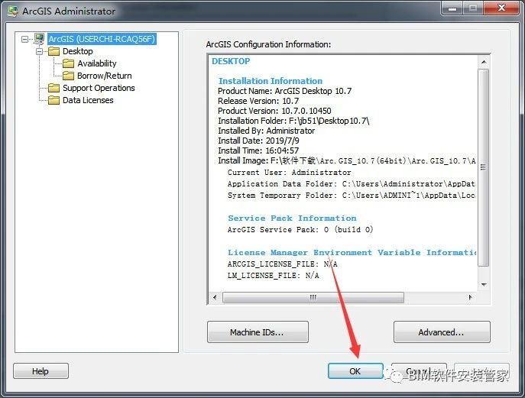
Task: Click the vertical scrollbar up arrow
Action: pos(484,63)
